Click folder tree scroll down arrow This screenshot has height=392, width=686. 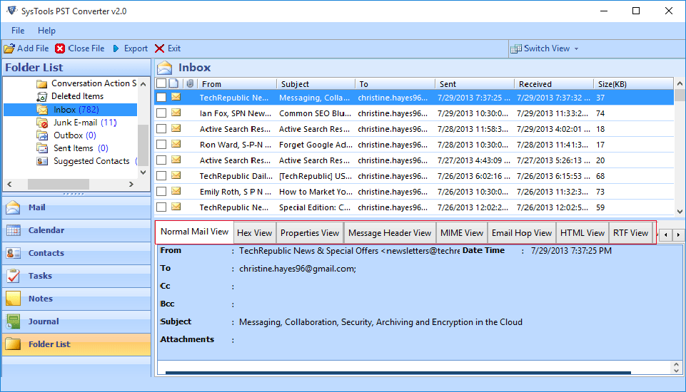point(143,172)
